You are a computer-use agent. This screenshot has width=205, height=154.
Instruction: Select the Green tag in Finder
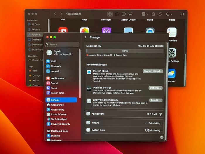coord(34,85)
